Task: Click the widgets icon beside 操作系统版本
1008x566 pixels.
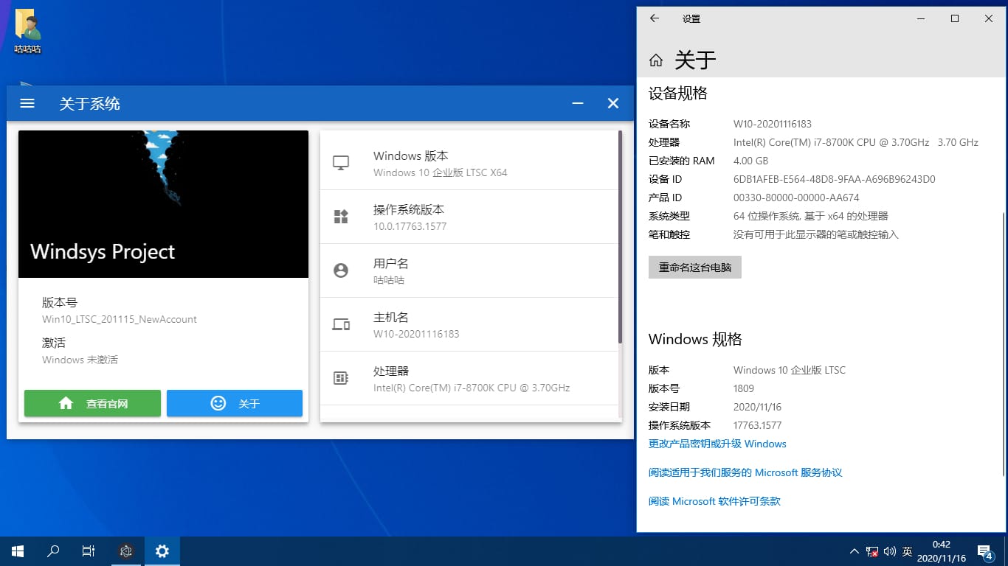Action: click(341, 217)
